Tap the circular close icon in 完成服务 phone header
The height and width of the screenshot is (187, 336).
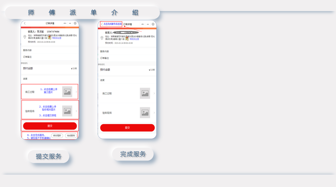click(153, 24)
